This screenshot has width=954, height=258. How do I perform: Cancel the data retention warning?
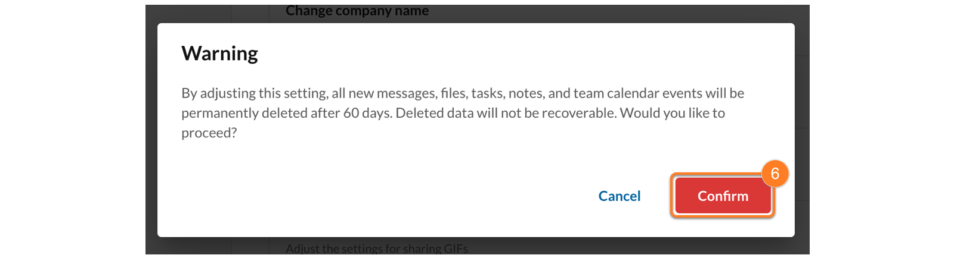pos(619,196)
